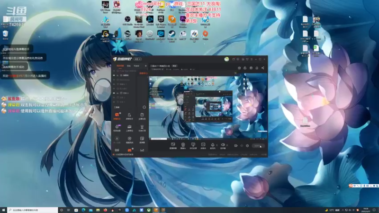Open the speaker dropdown arrow

point(227,145)
